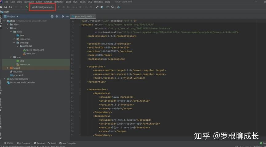Viewport: 266px width, 147px height.
Task: Open the Analyze menu
Action: tap(48, 2)
